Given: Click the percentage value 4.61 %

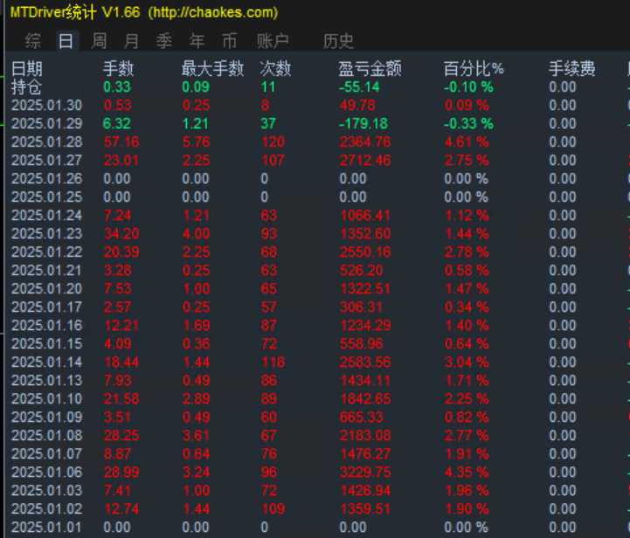Looking at the screenshot, I should click(467, 141).
